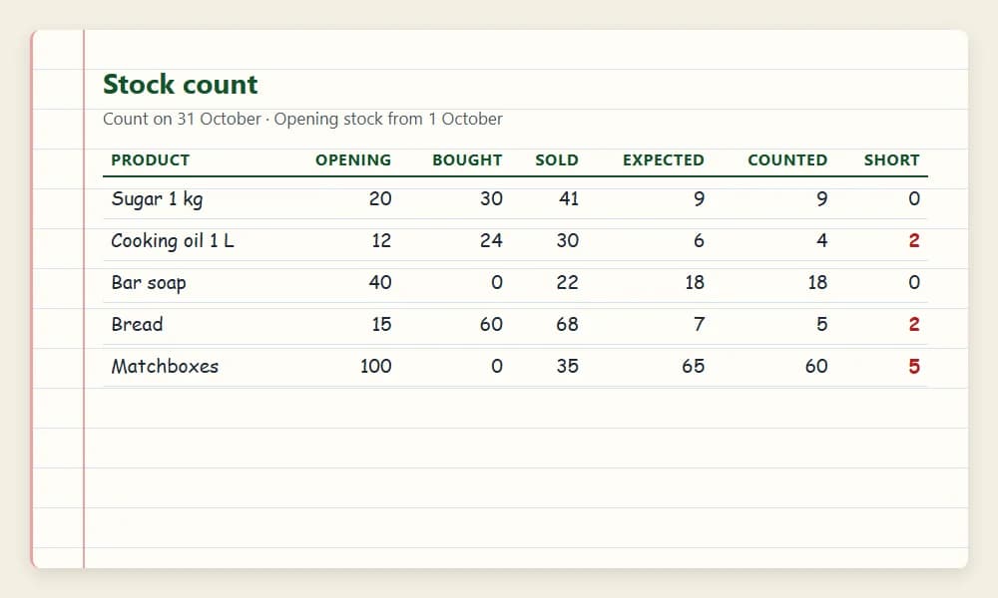
Task: Click Matchboxes expected value 65
Action: pos(694,366)
